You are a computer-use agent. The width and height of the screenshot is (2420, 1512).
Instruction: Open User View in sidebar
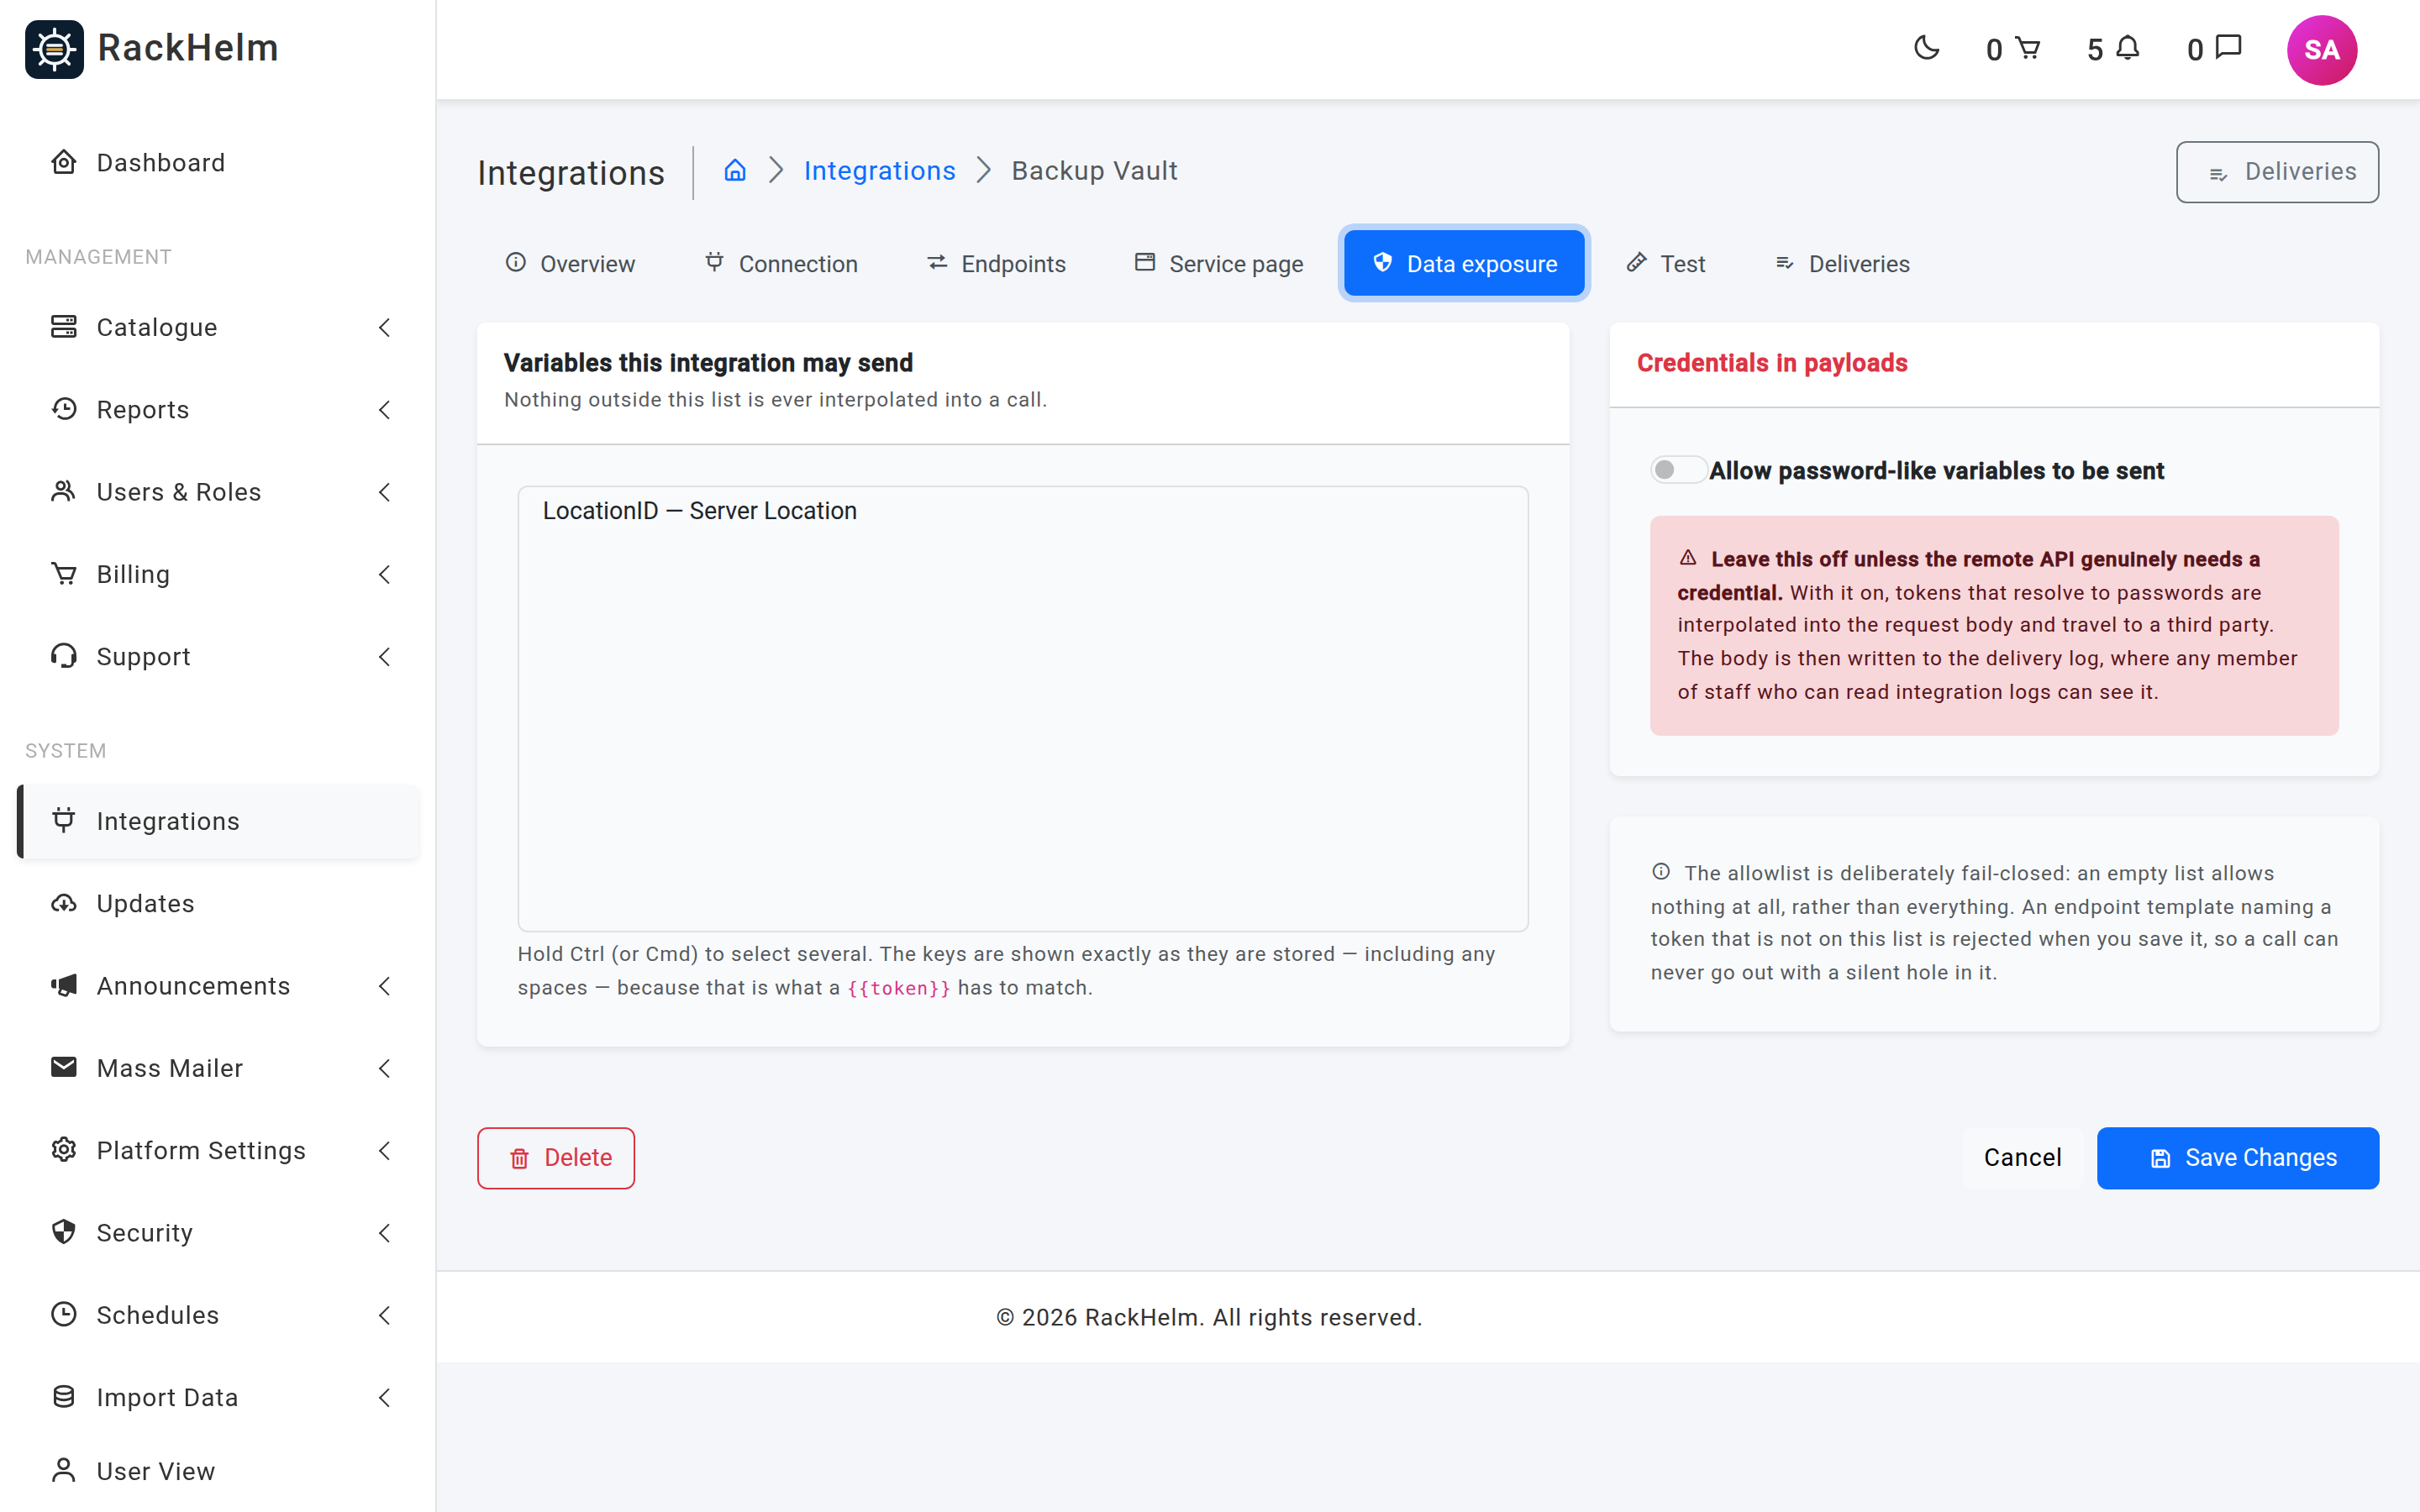pyautogui.click(x=218, y=1471)
